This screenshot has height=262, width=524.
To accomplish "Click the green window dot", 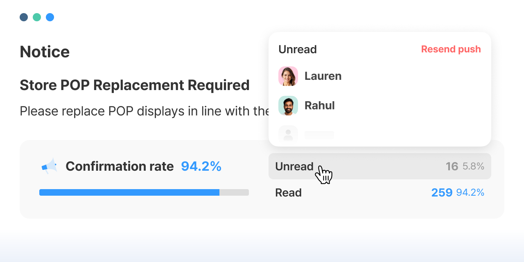I will point(37,17).
